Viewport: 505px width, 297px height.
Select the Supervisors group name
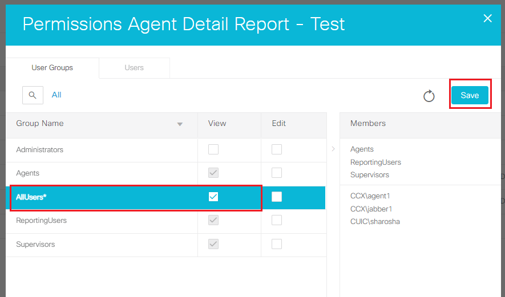(35, 244)
